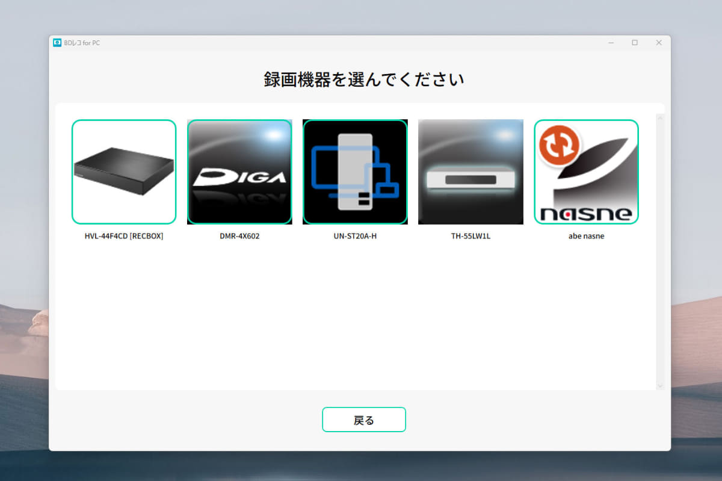Choose the UN-ST20A-H device icon
Image resolution: width=722 pixels, height=481 pixels.
(x=354, y=172)
